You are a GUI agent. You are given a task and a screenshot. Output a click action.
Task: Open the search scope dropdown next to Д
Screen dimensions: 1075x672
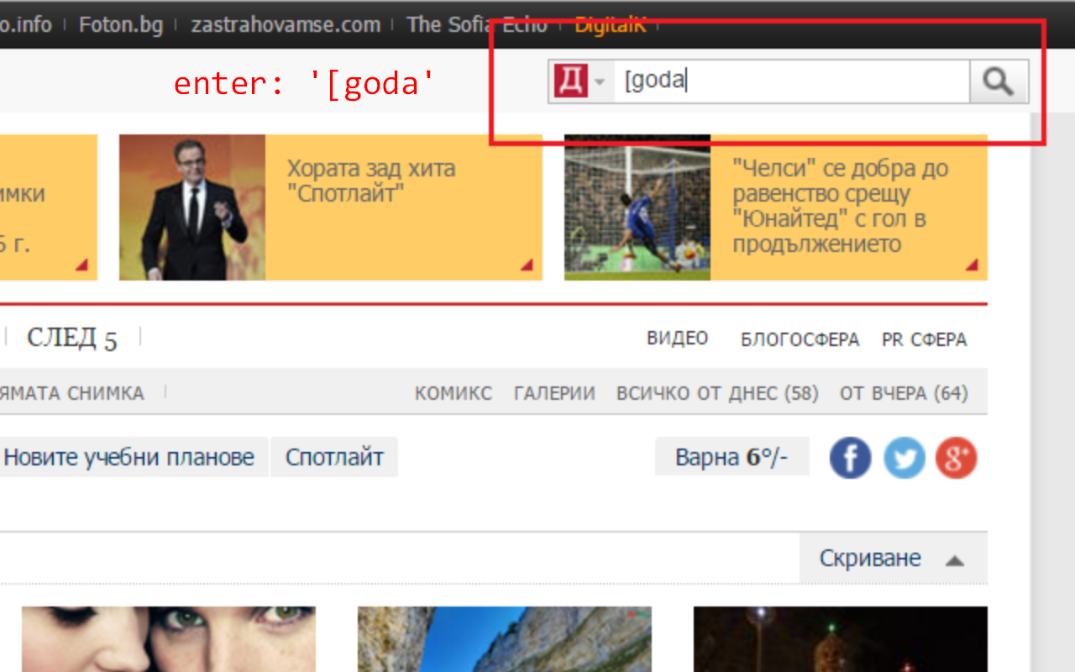(599, 81)
